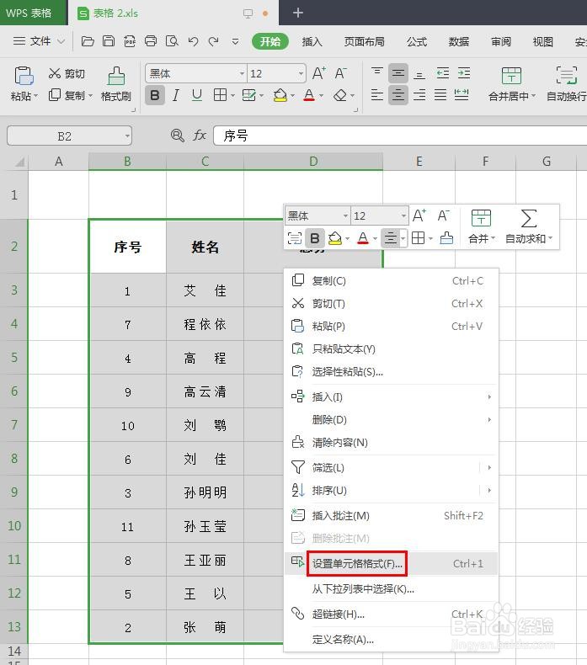Screen dimensions: 587x665
Task: Open Print Preview icon
Action: 172,41
